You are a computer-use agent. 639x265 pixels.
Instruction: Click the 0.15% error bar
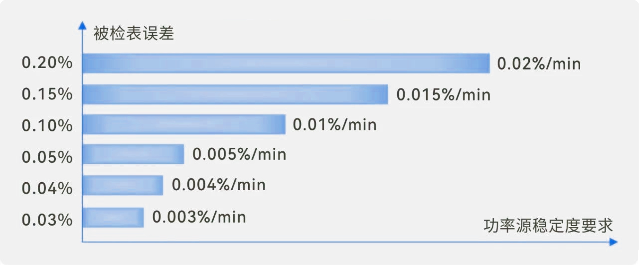[x=235, y=94]
